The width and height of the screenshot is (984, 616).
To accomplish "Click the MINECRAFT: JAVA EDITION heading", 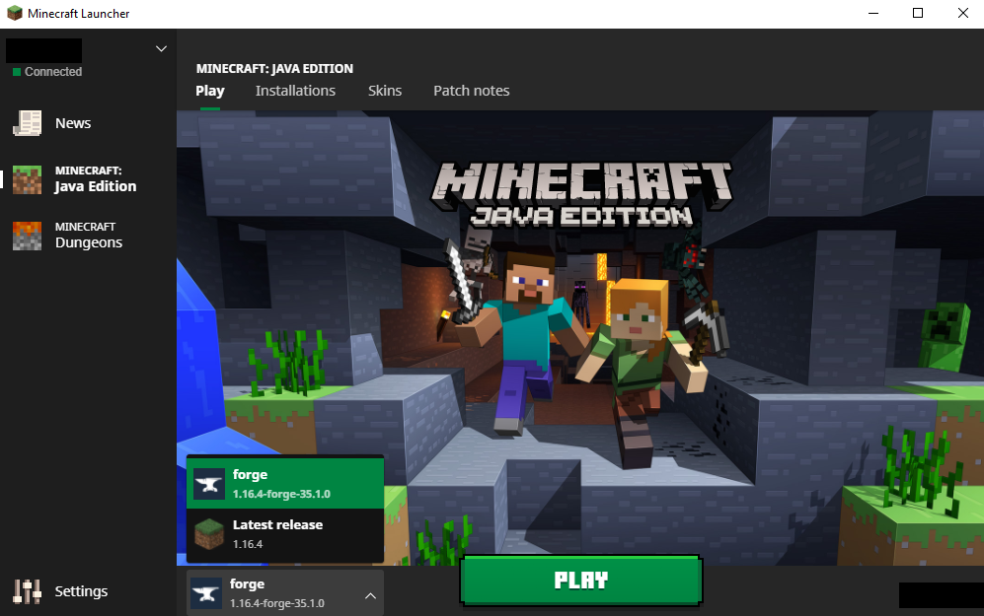I will [x=274, y=68].
